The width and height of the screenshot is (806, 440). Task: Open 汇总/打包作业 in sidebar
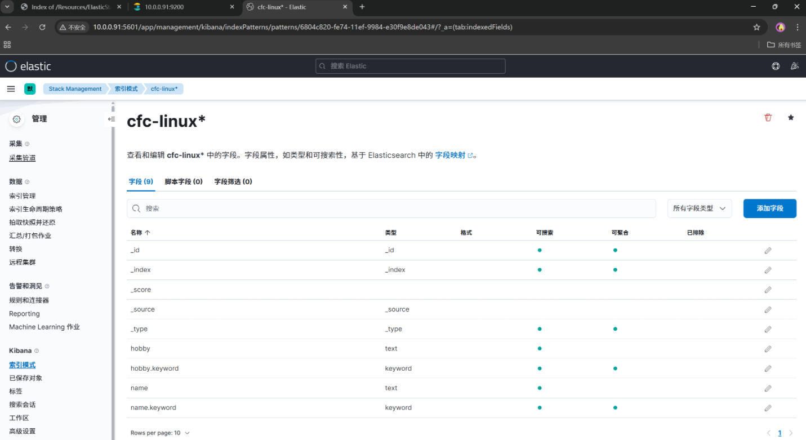point(30,235)
